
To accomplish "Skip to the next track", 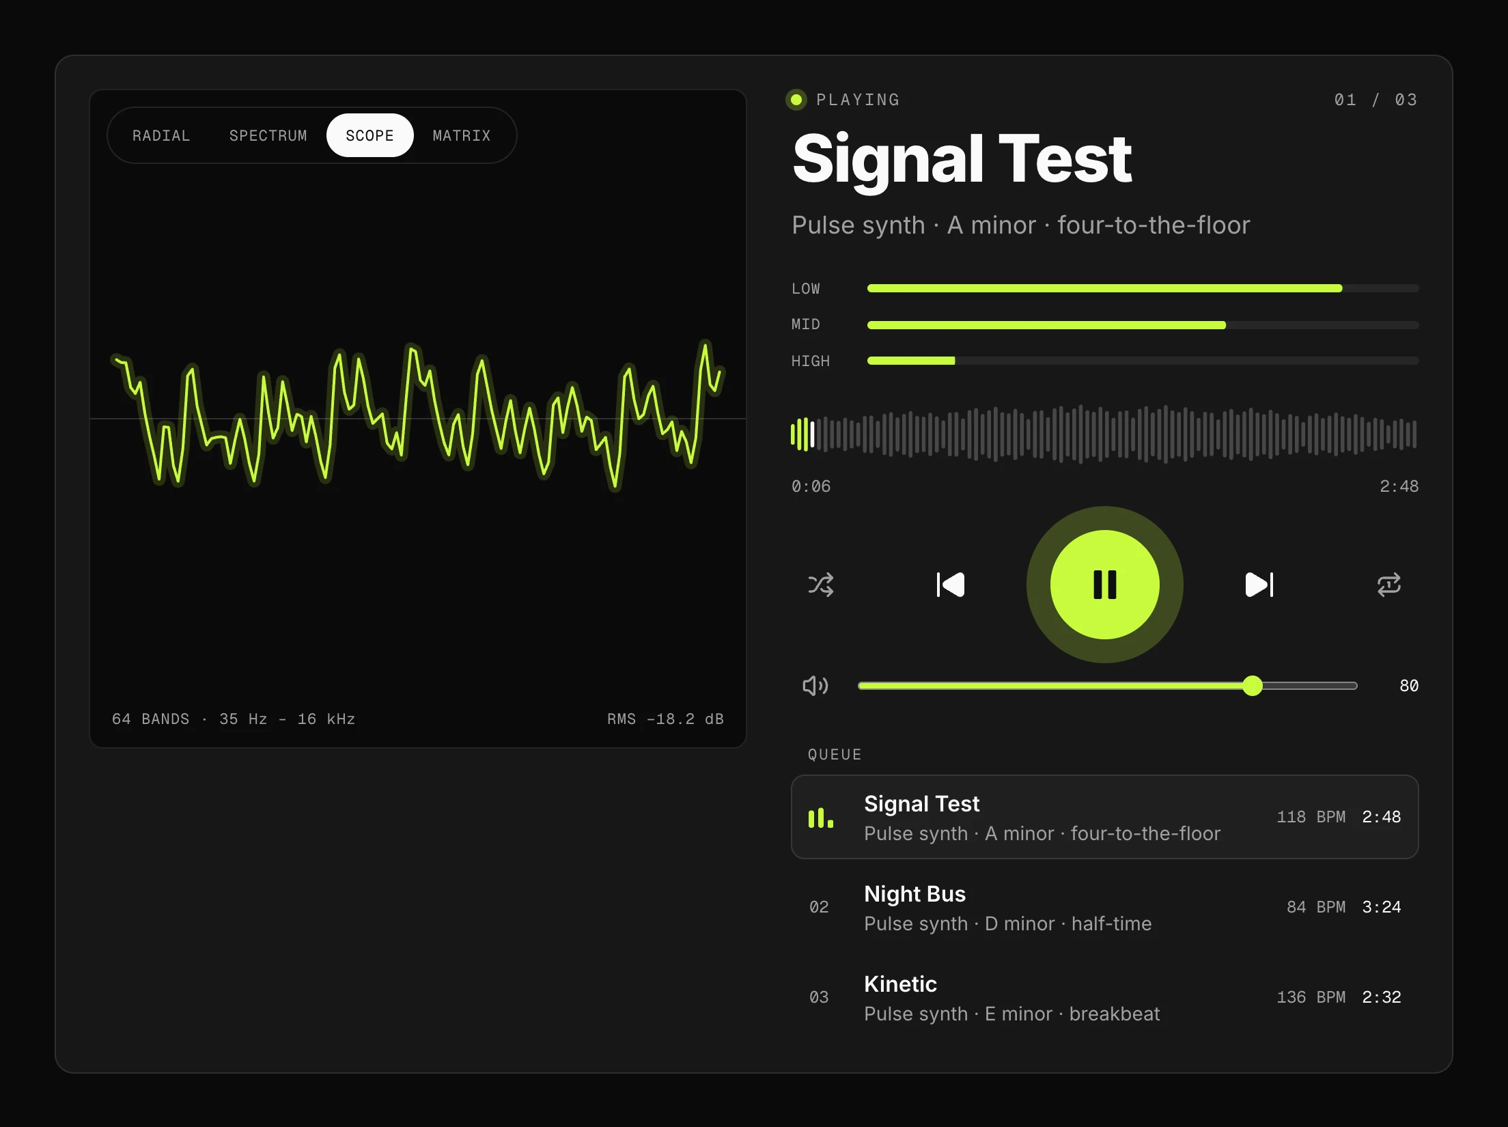I will pos(1259,585).
